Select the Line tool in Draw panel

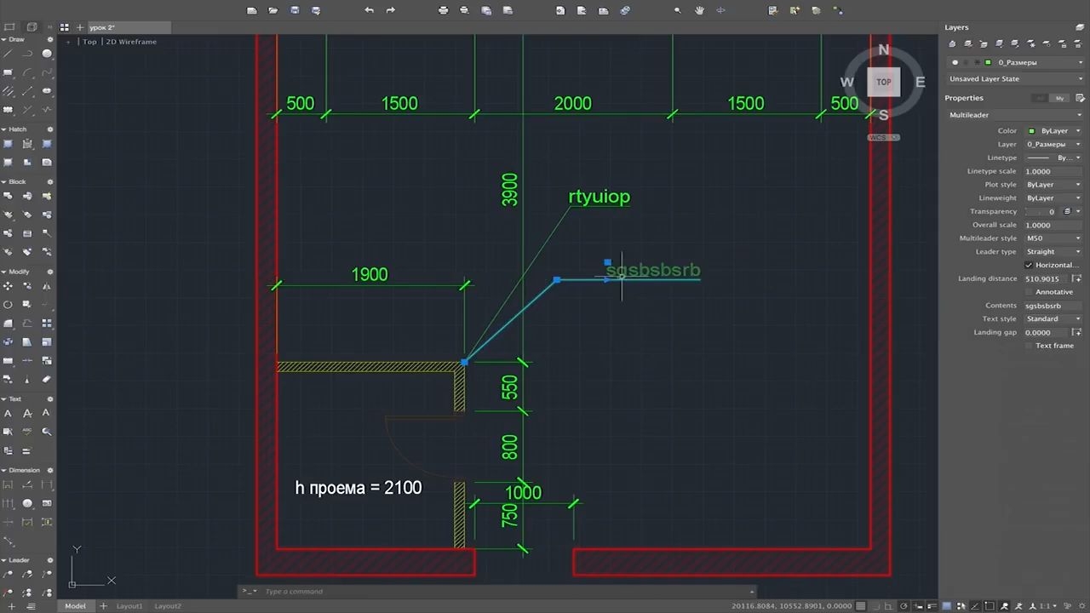pyautogui.click(x=8, y=54)
